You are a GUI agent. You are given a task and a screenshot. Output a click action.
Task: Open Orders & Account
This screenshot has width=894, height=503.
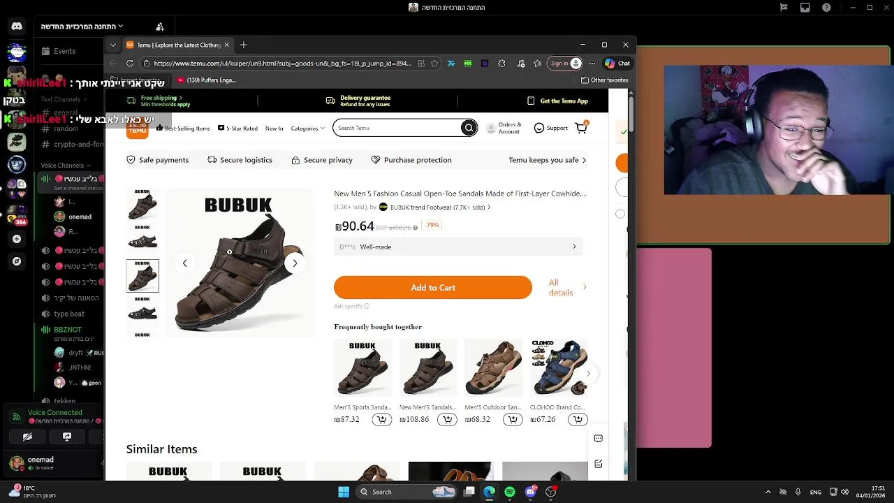tap(504, 128)
